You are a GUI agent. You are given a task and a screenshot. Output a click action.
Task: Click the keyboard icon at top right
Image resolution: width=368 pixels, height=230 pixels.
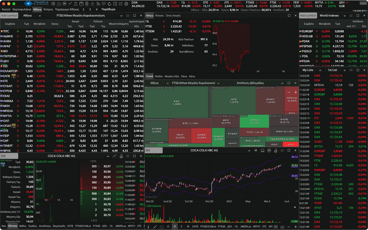(x=363, y=3)
